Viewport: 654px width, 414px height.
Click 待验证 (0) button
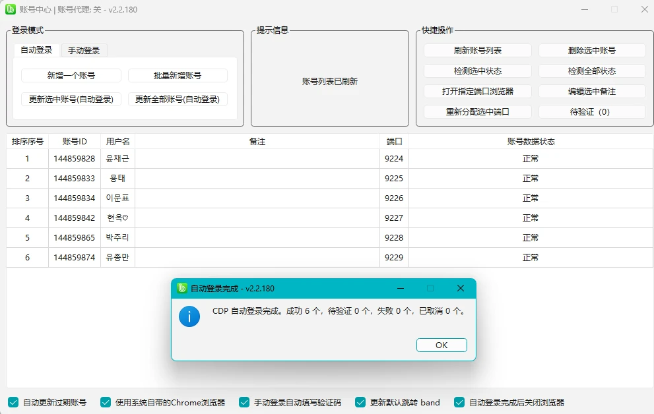[x=592, y=111]
